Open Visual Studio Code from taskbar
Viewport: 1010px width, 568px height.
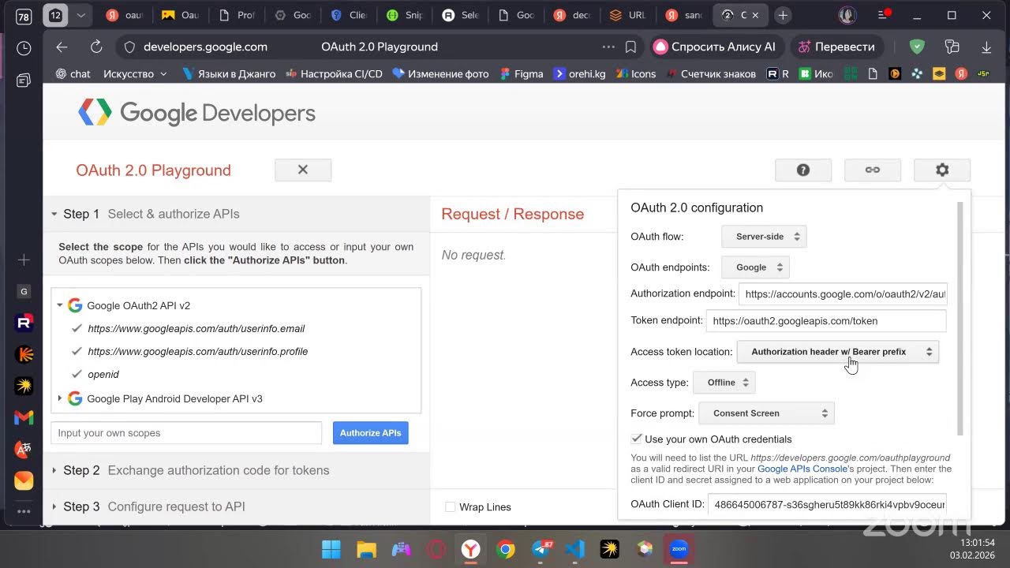coord(575,549)
